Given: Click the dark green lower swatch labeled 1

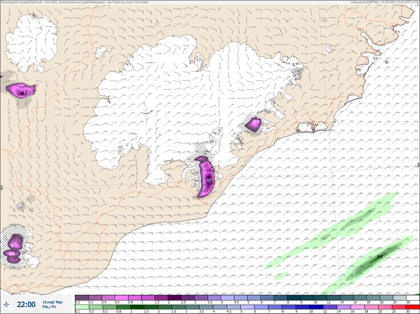Looking at the screenshot, I should pyautogui.click(x=136, y=307).
